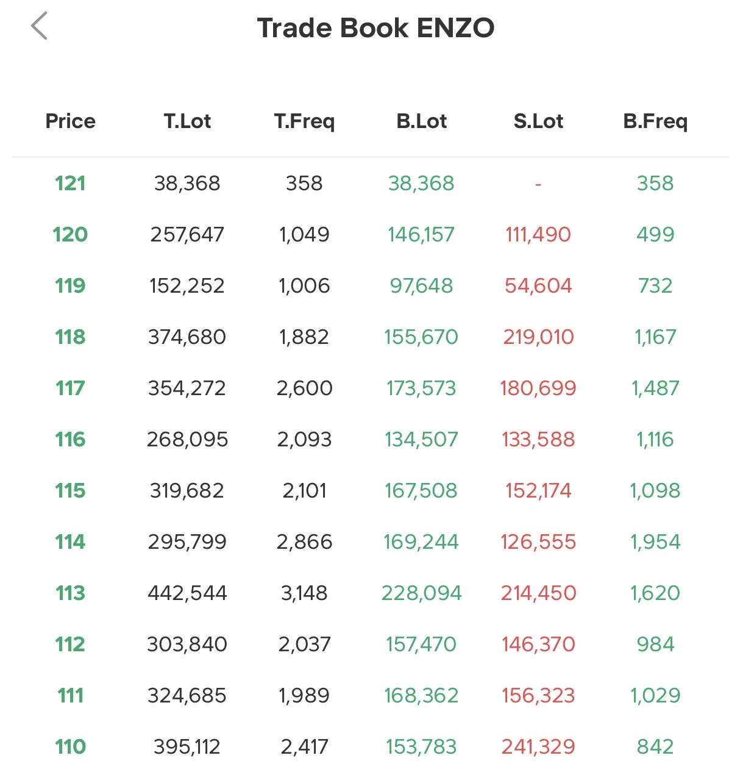Tap price 119 in the list
The height and width of the screenshot is (772, 729).
pyautogui.click(x=70, y=285)
